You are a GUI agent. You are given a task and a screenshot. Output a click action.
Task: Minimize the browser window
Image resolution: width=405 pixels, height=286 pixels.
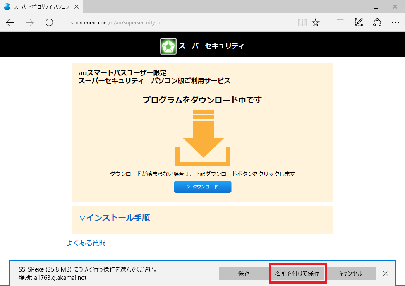357,7
